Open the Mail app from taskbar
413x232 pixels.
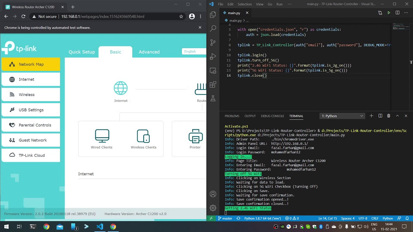point(60,227)
